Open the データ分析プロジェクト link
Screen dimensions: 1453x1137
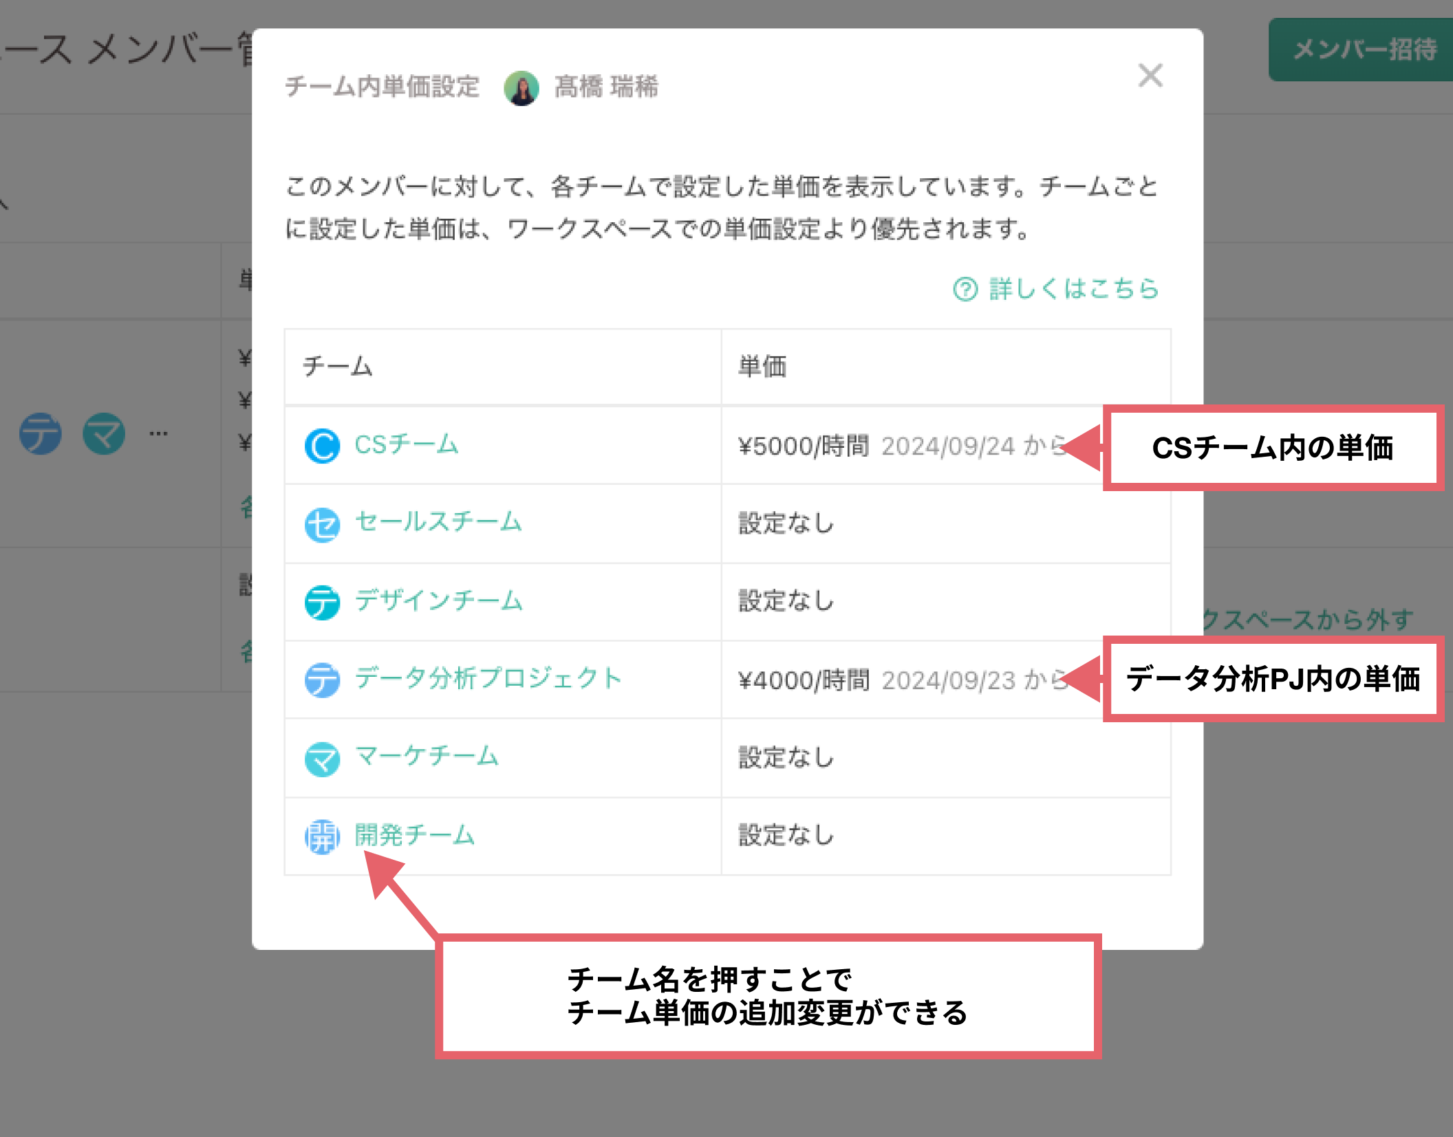(488, 678)
